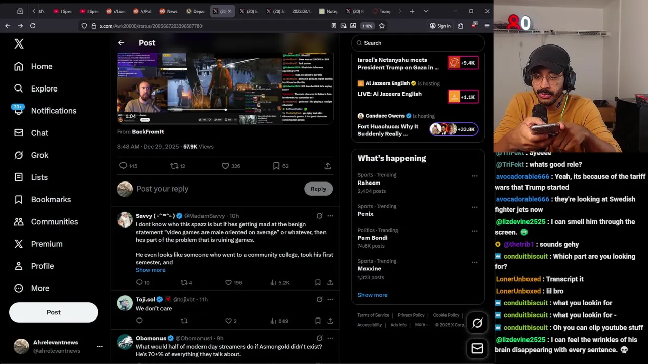
Task: Open Communities in the sidebar
Action: [x=46, y=222]
